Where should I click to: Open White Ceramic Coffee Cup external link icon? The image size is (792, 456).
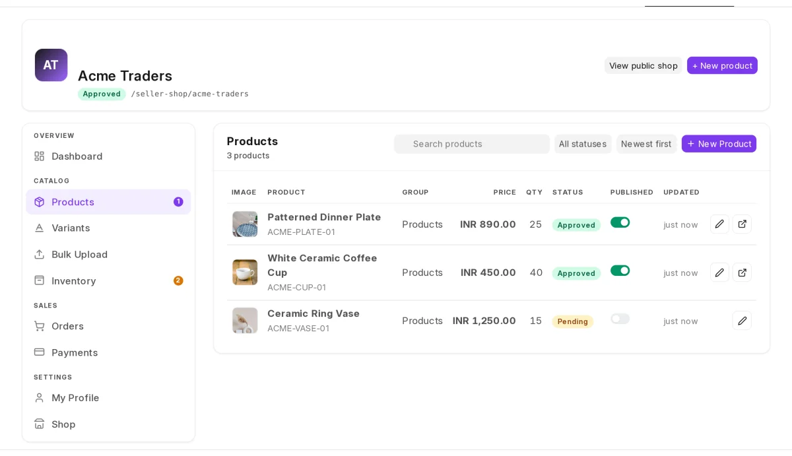pyautogui.click(x=742, y=273)
